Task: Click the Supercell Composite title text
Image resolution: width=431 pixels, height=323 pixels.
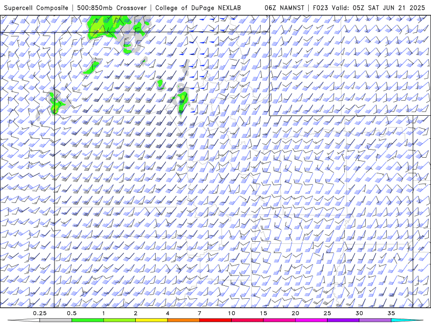Action: coord(36,8)
